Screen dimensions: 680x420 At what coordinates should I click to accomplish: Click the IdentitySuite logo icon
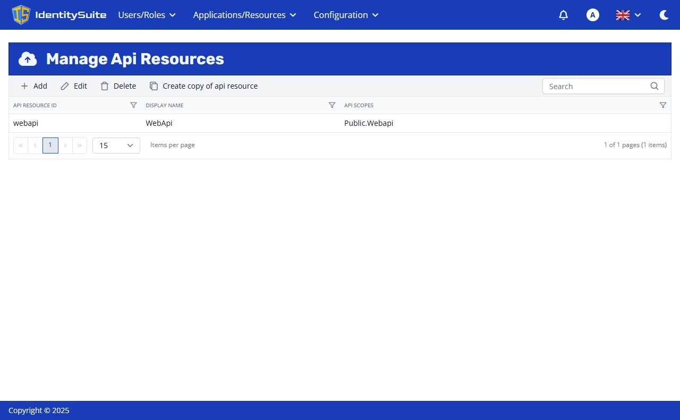(21, 15)
